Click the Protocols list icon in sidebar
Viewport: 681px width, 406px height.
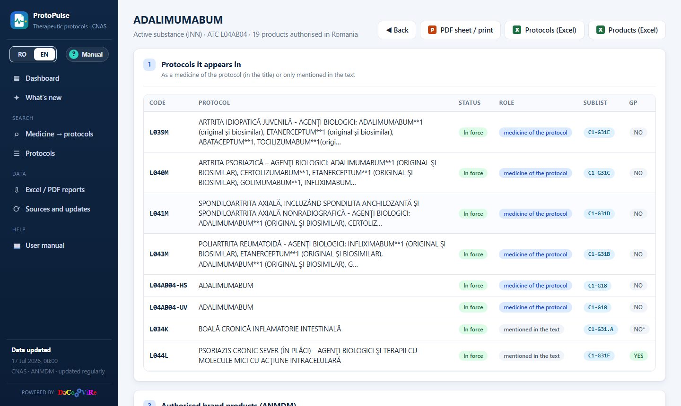[x=17, y=153]
